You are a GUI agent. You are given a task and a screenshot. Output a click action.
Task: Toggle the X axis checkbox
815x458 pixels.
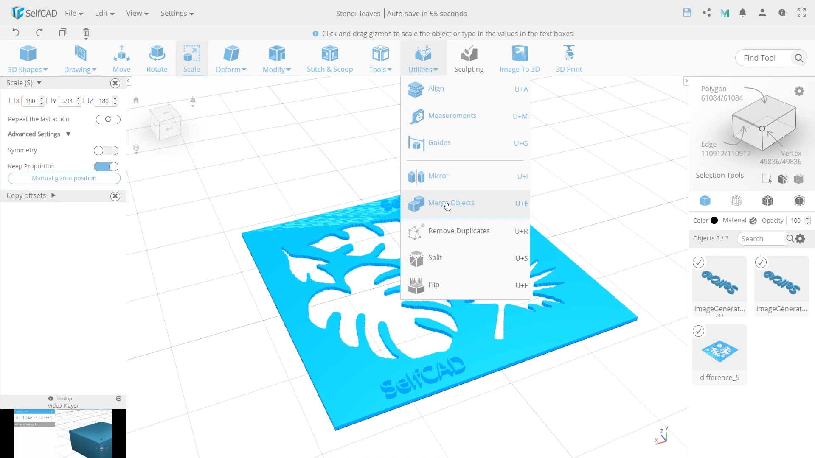coord(12,101)
